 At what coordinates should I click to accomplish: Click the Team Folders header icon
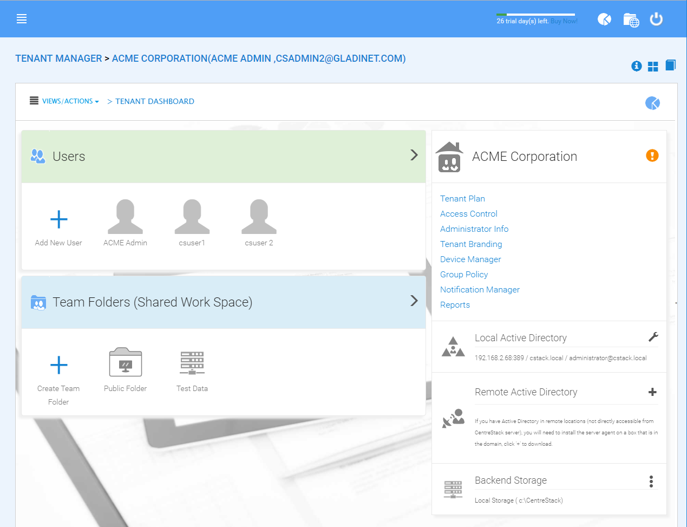tap(38, 302)
